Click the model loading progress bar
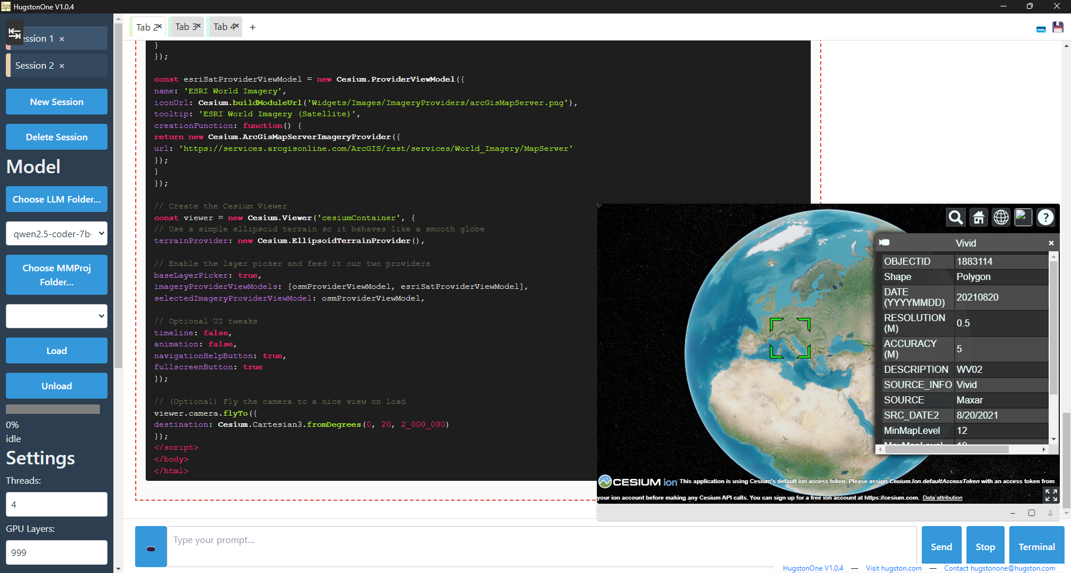The height and width of the screenshot is (573, 1071). tap(53, 409)
